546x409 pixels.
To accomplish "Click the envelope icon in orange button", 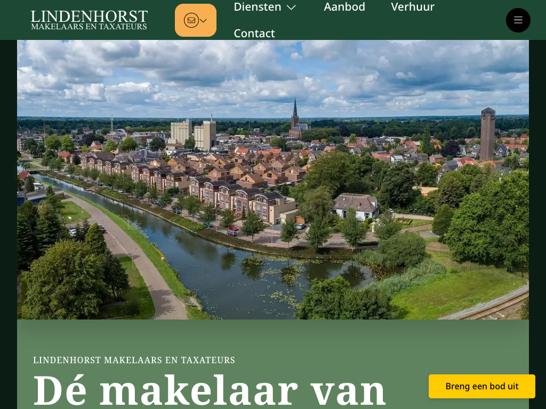I will coord(191,20).
